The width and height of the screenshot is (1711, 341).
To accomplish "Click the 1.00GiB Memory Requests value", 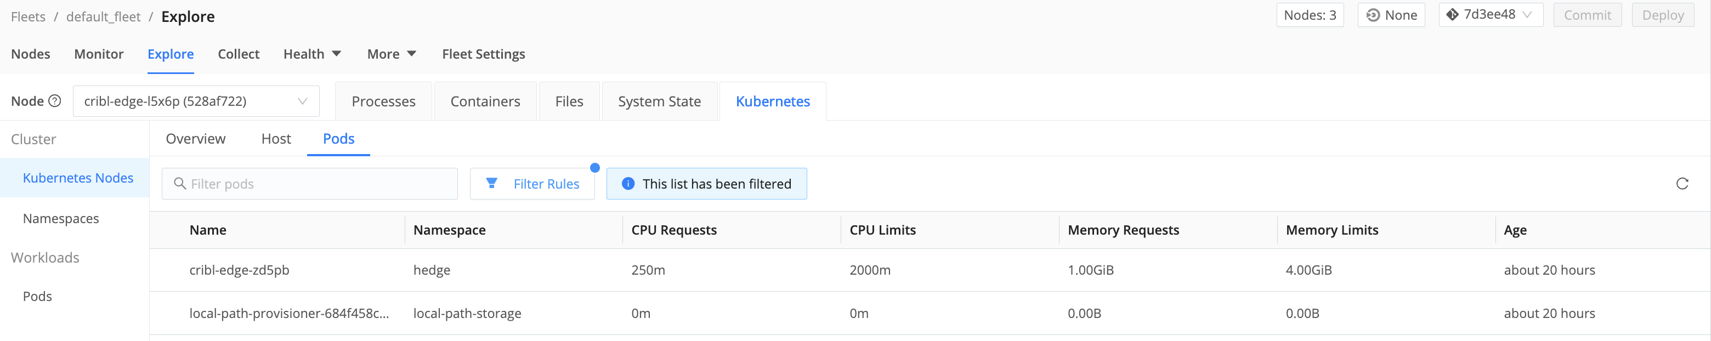I will coord(1091,270).
